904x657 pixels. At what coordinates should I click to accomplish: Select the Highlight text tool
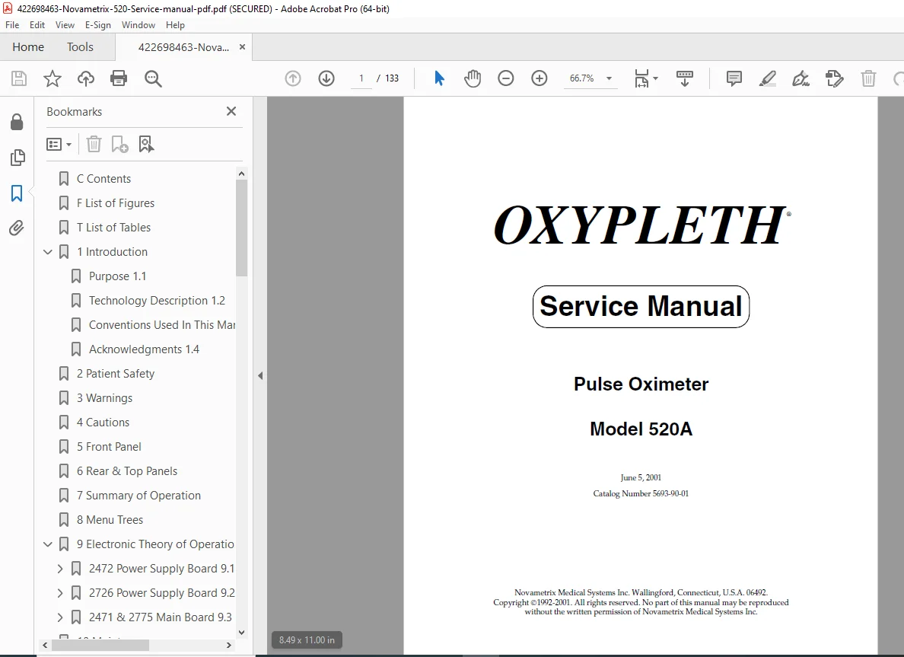767,78
